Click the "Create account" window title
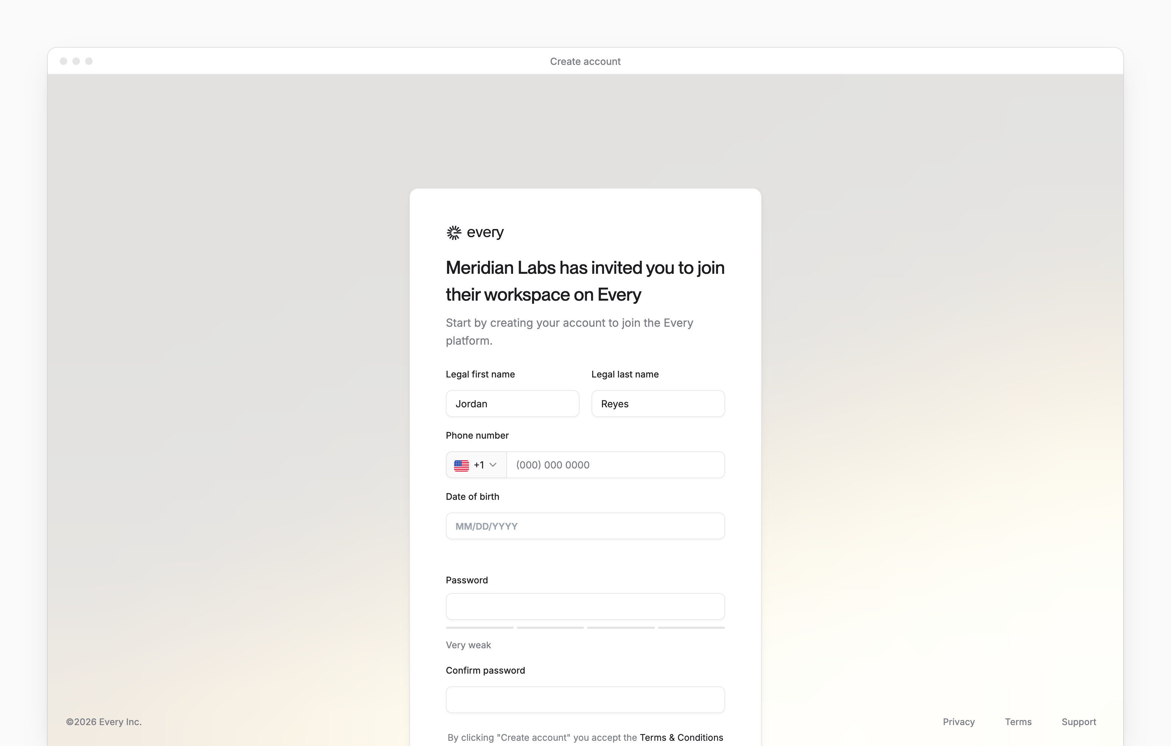 point(585,61)
